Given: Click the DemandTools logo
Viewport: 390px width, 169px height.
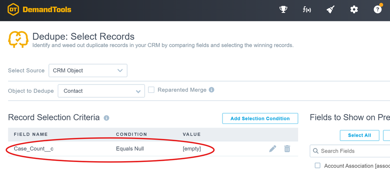Looking at the screenshot, I should pyautogui.click(x=39, y=9).
